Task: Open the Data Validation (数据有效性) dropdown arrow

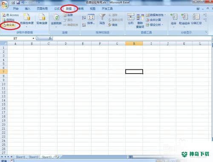Action: [165, 15]
